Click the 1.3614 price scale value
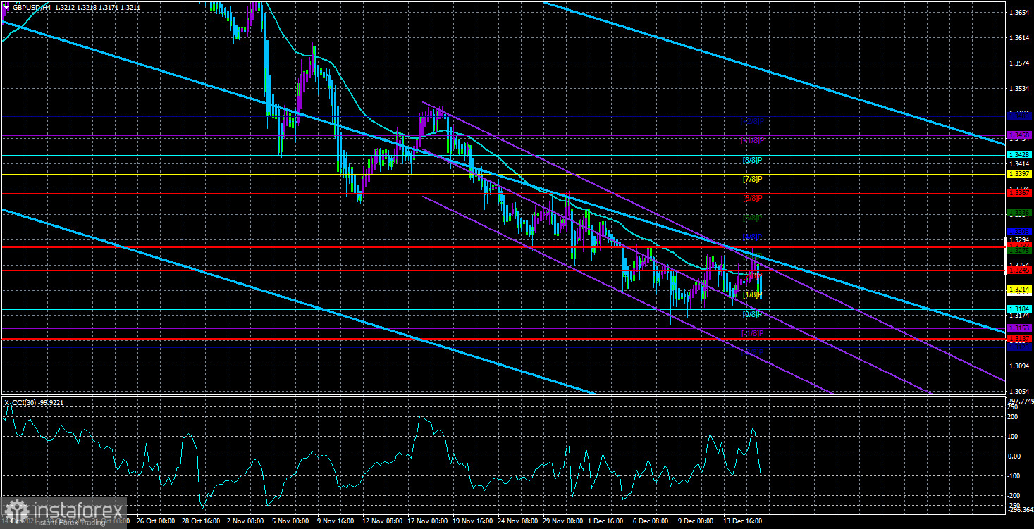 1019,38
